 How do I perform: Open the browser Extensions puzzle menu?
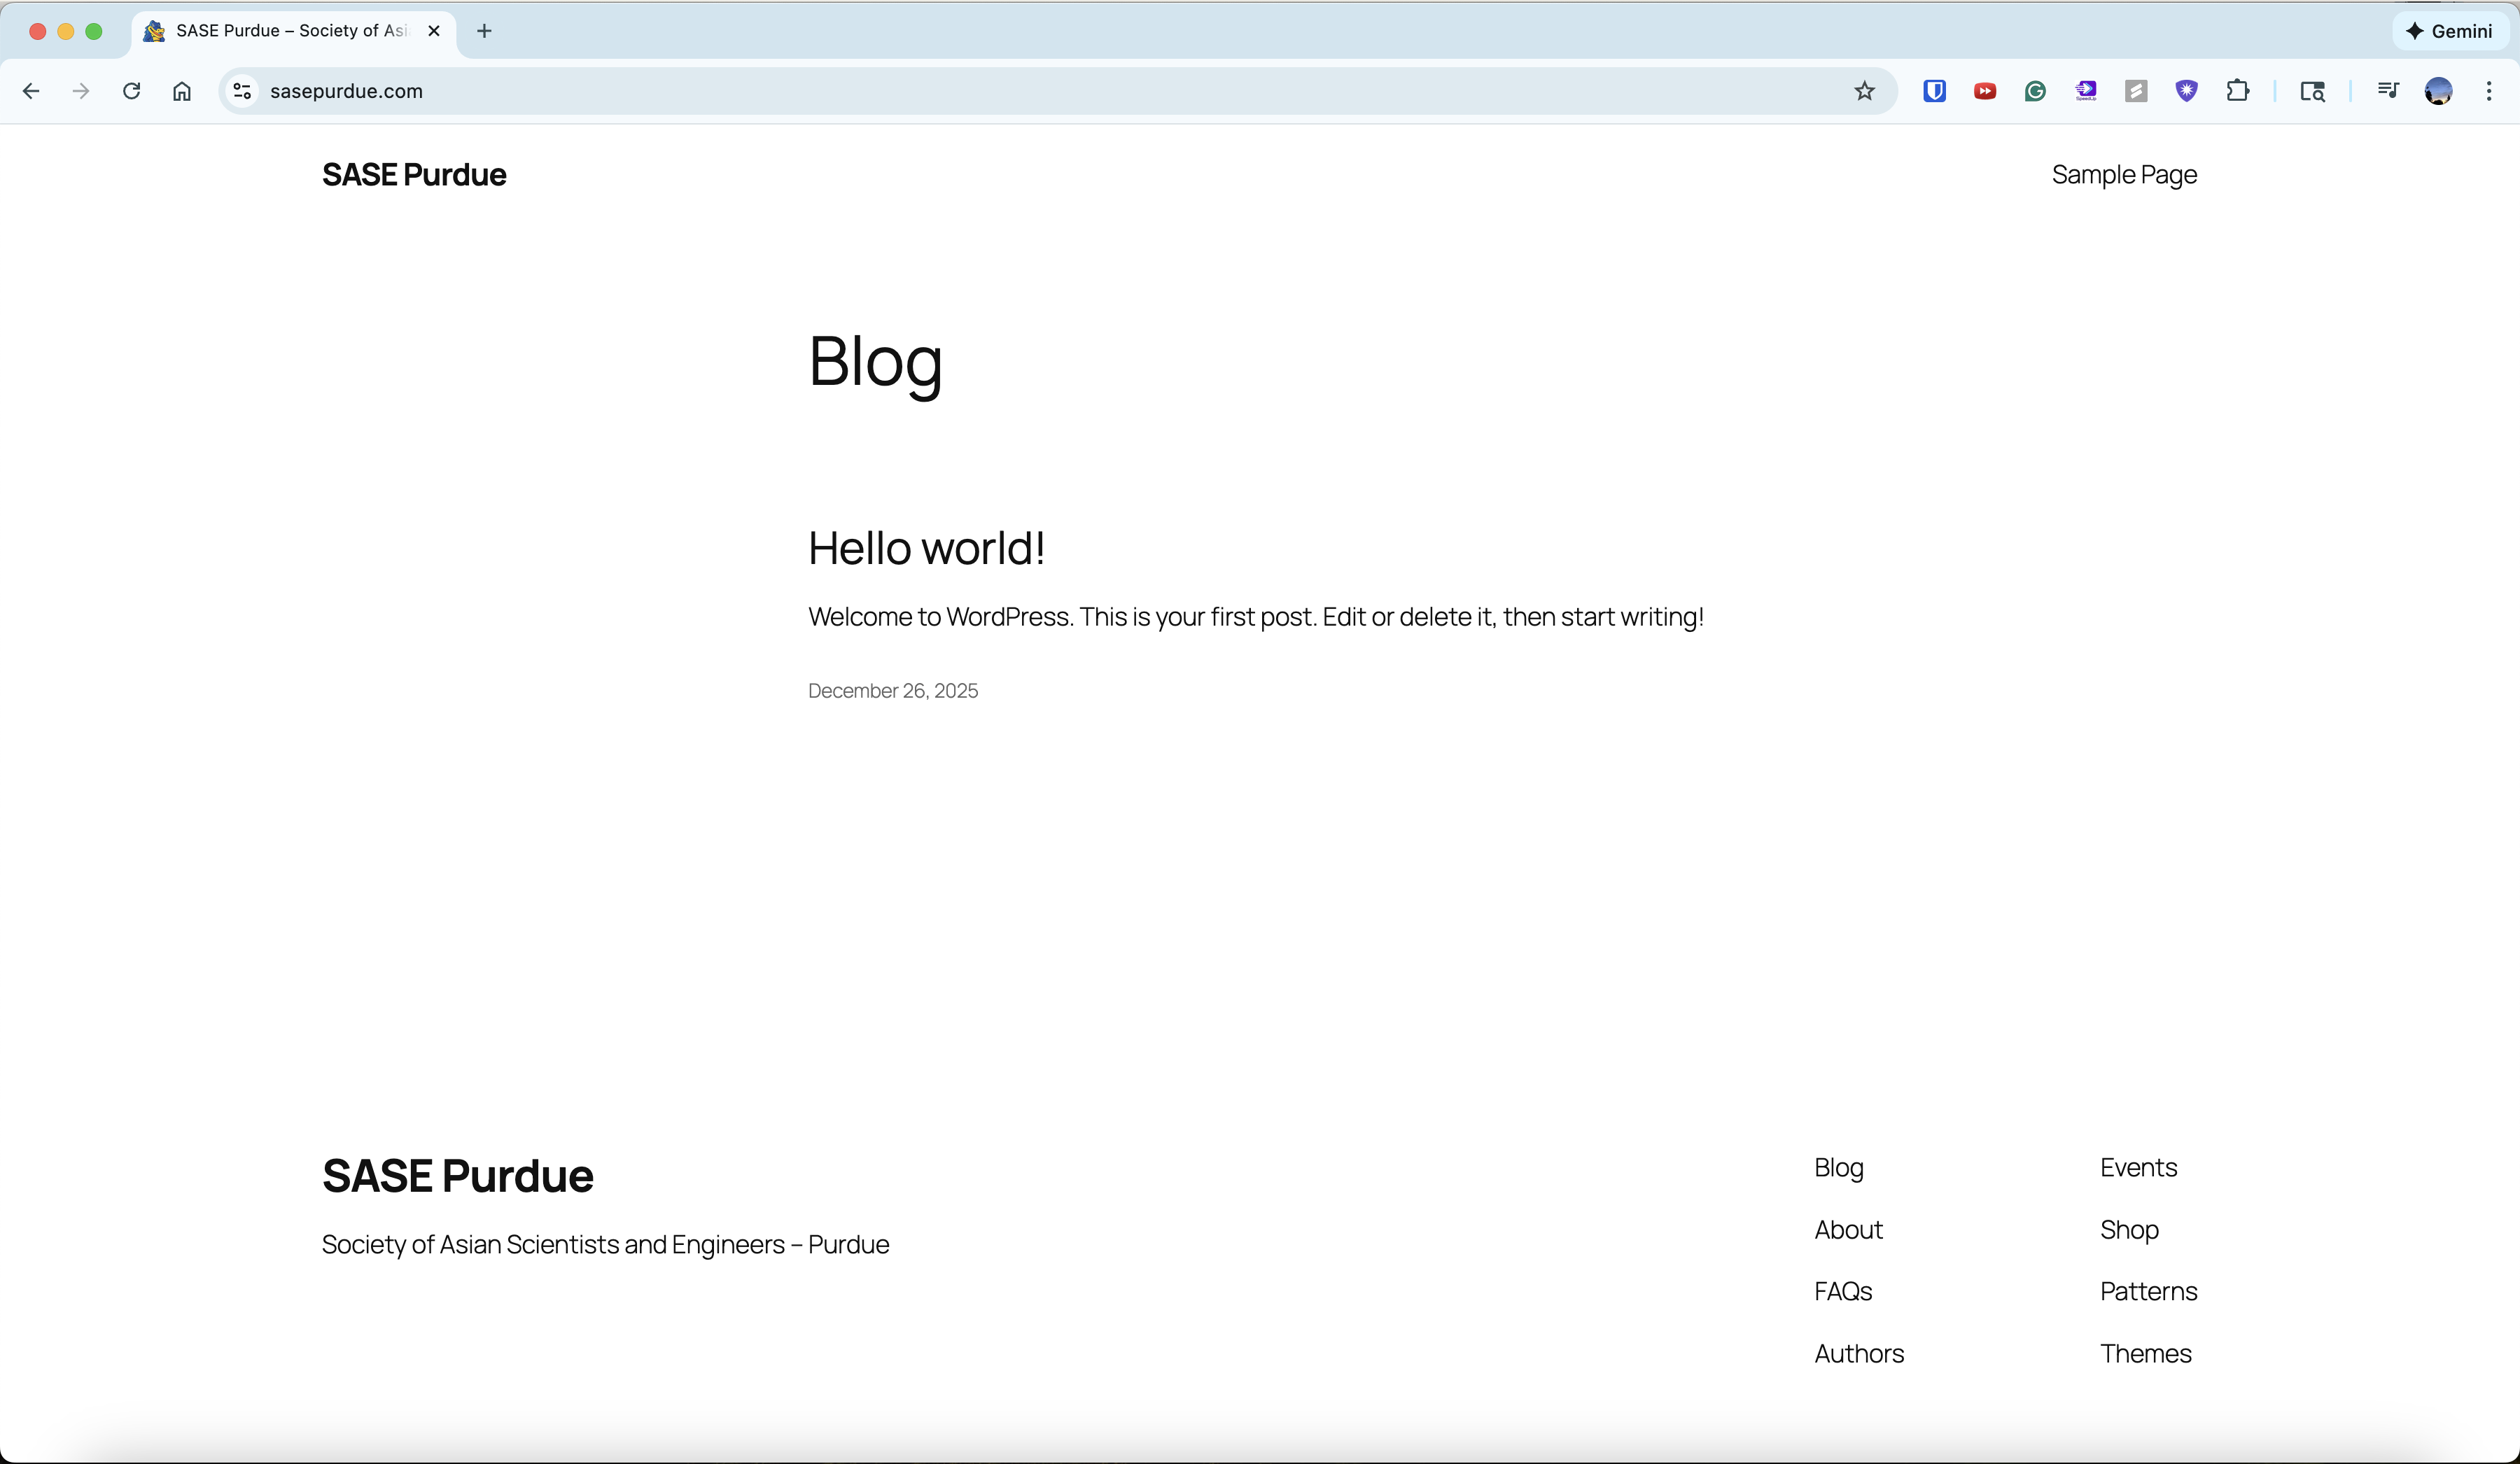pyautogui.click(x=2238, y=91)
